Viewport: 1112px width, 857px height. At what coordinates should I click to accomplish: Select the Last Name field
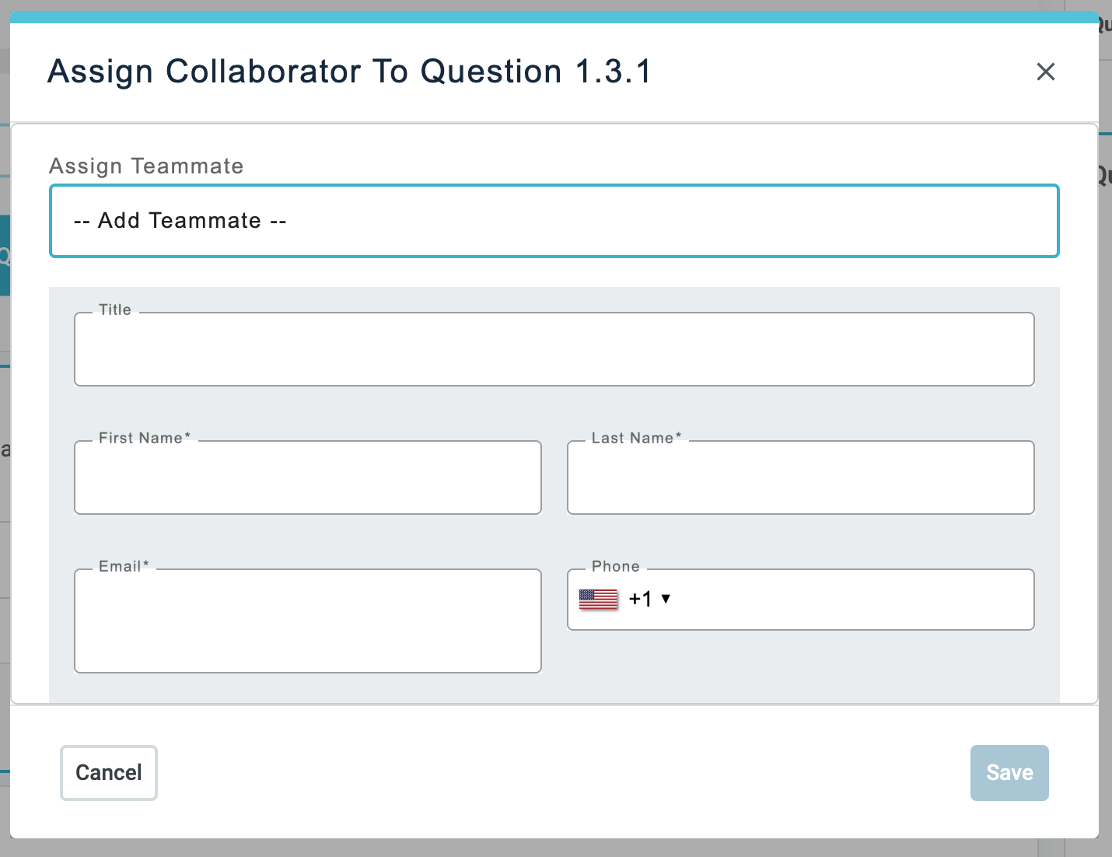click(800, 477)
